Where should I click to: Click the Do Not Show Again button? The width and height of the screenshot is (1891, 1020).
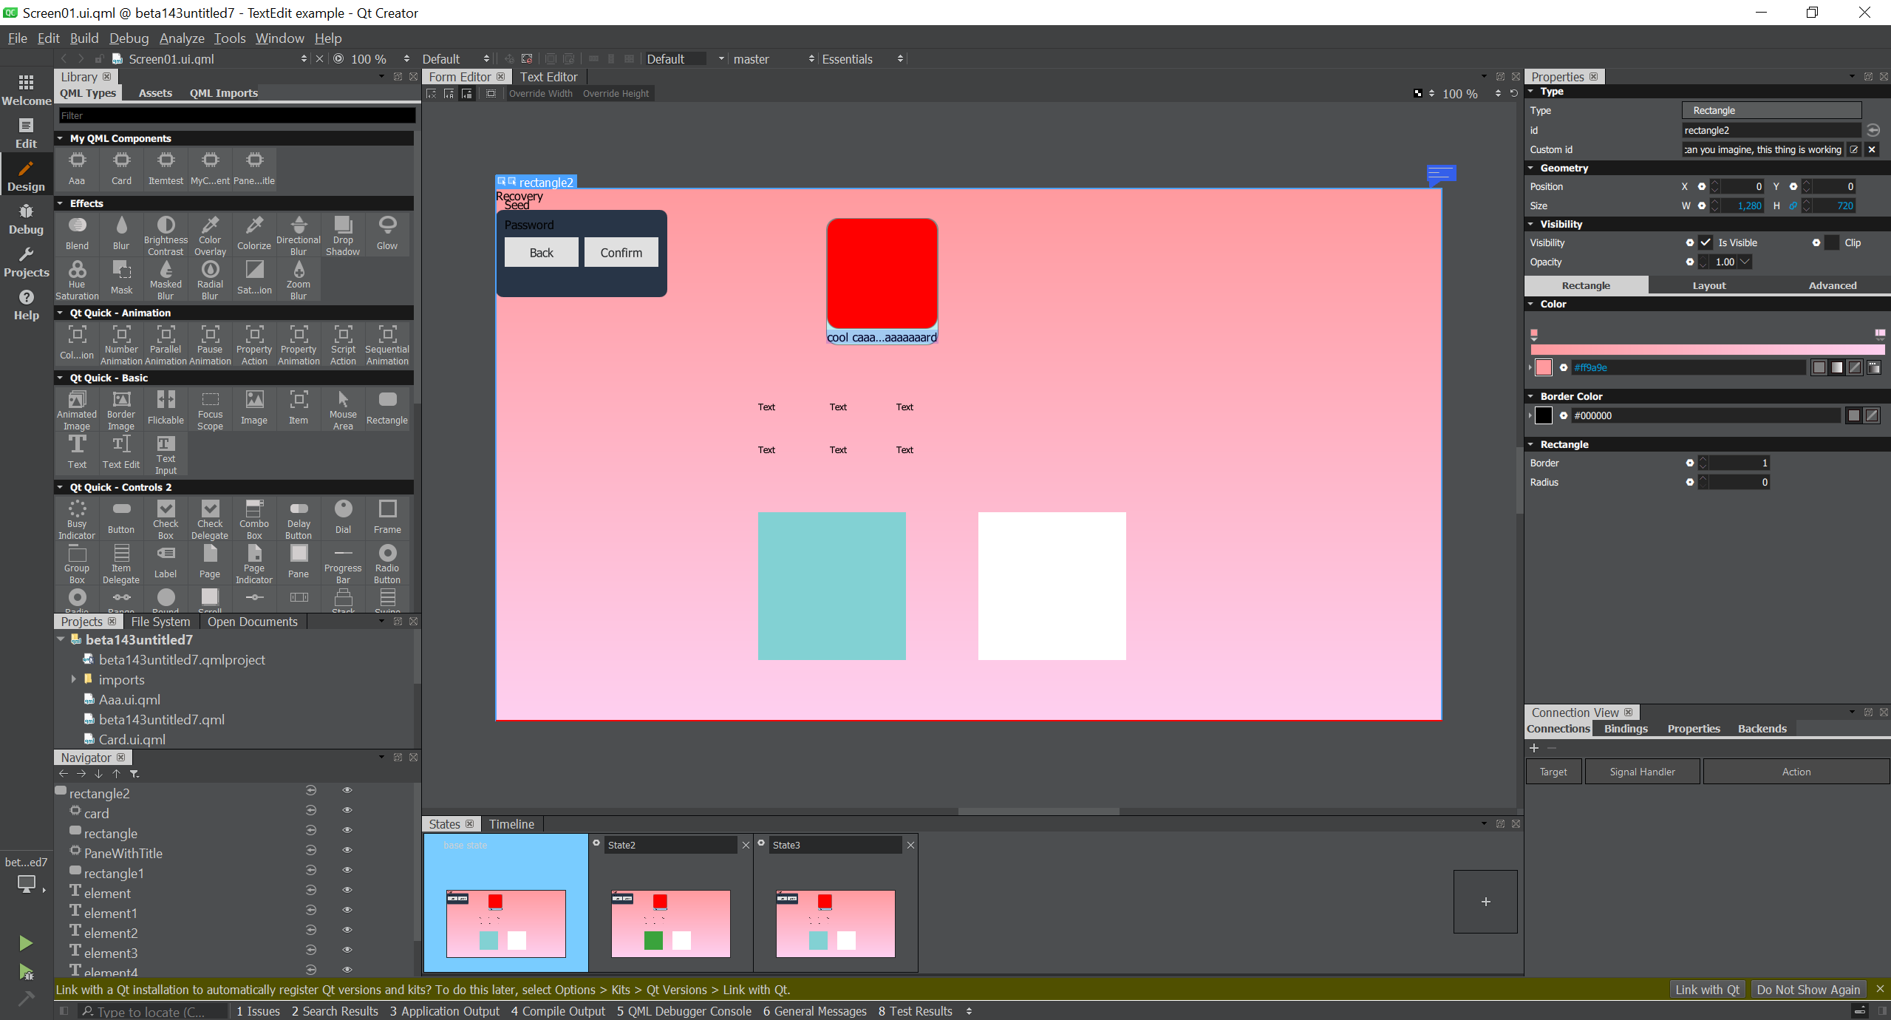[1807, 989]
